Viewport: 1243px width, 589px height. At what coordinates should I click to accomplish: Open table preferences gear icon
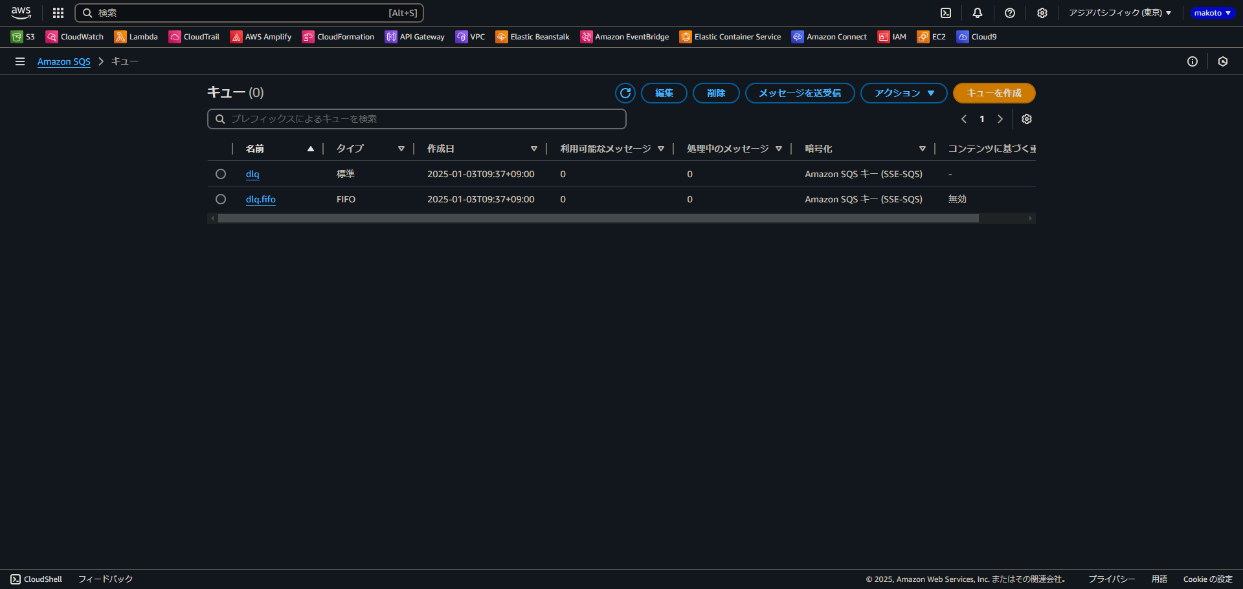[1027, 119]
